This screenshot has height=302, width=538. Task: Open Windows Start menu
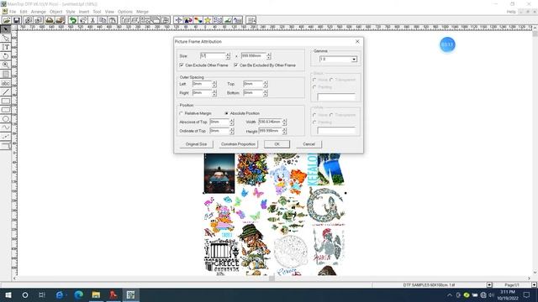[8, 294]
